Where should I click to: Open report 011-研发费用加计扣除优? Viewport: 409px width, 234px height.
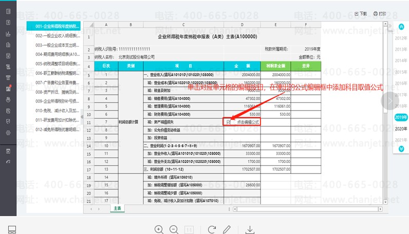click(57, 120)
